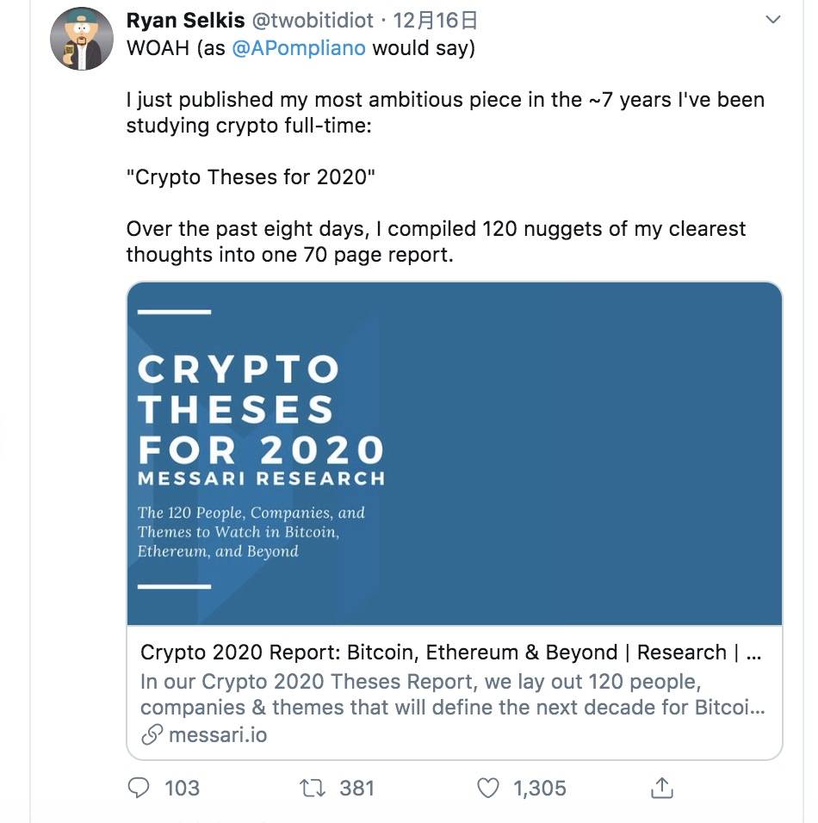Click the 103 replies count
Image resolution: width=818 pixels, height=823 pixels.
pyautogui.click(x=182, y=787)
